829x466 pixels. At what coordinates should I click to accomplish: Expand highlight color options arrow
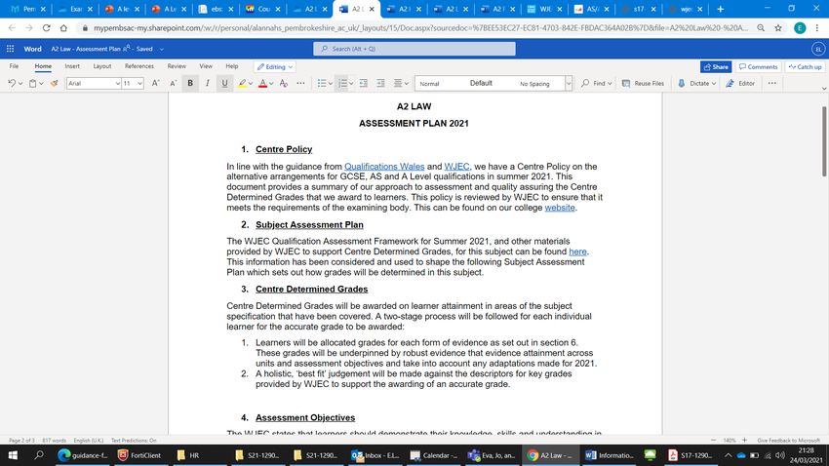251,84
